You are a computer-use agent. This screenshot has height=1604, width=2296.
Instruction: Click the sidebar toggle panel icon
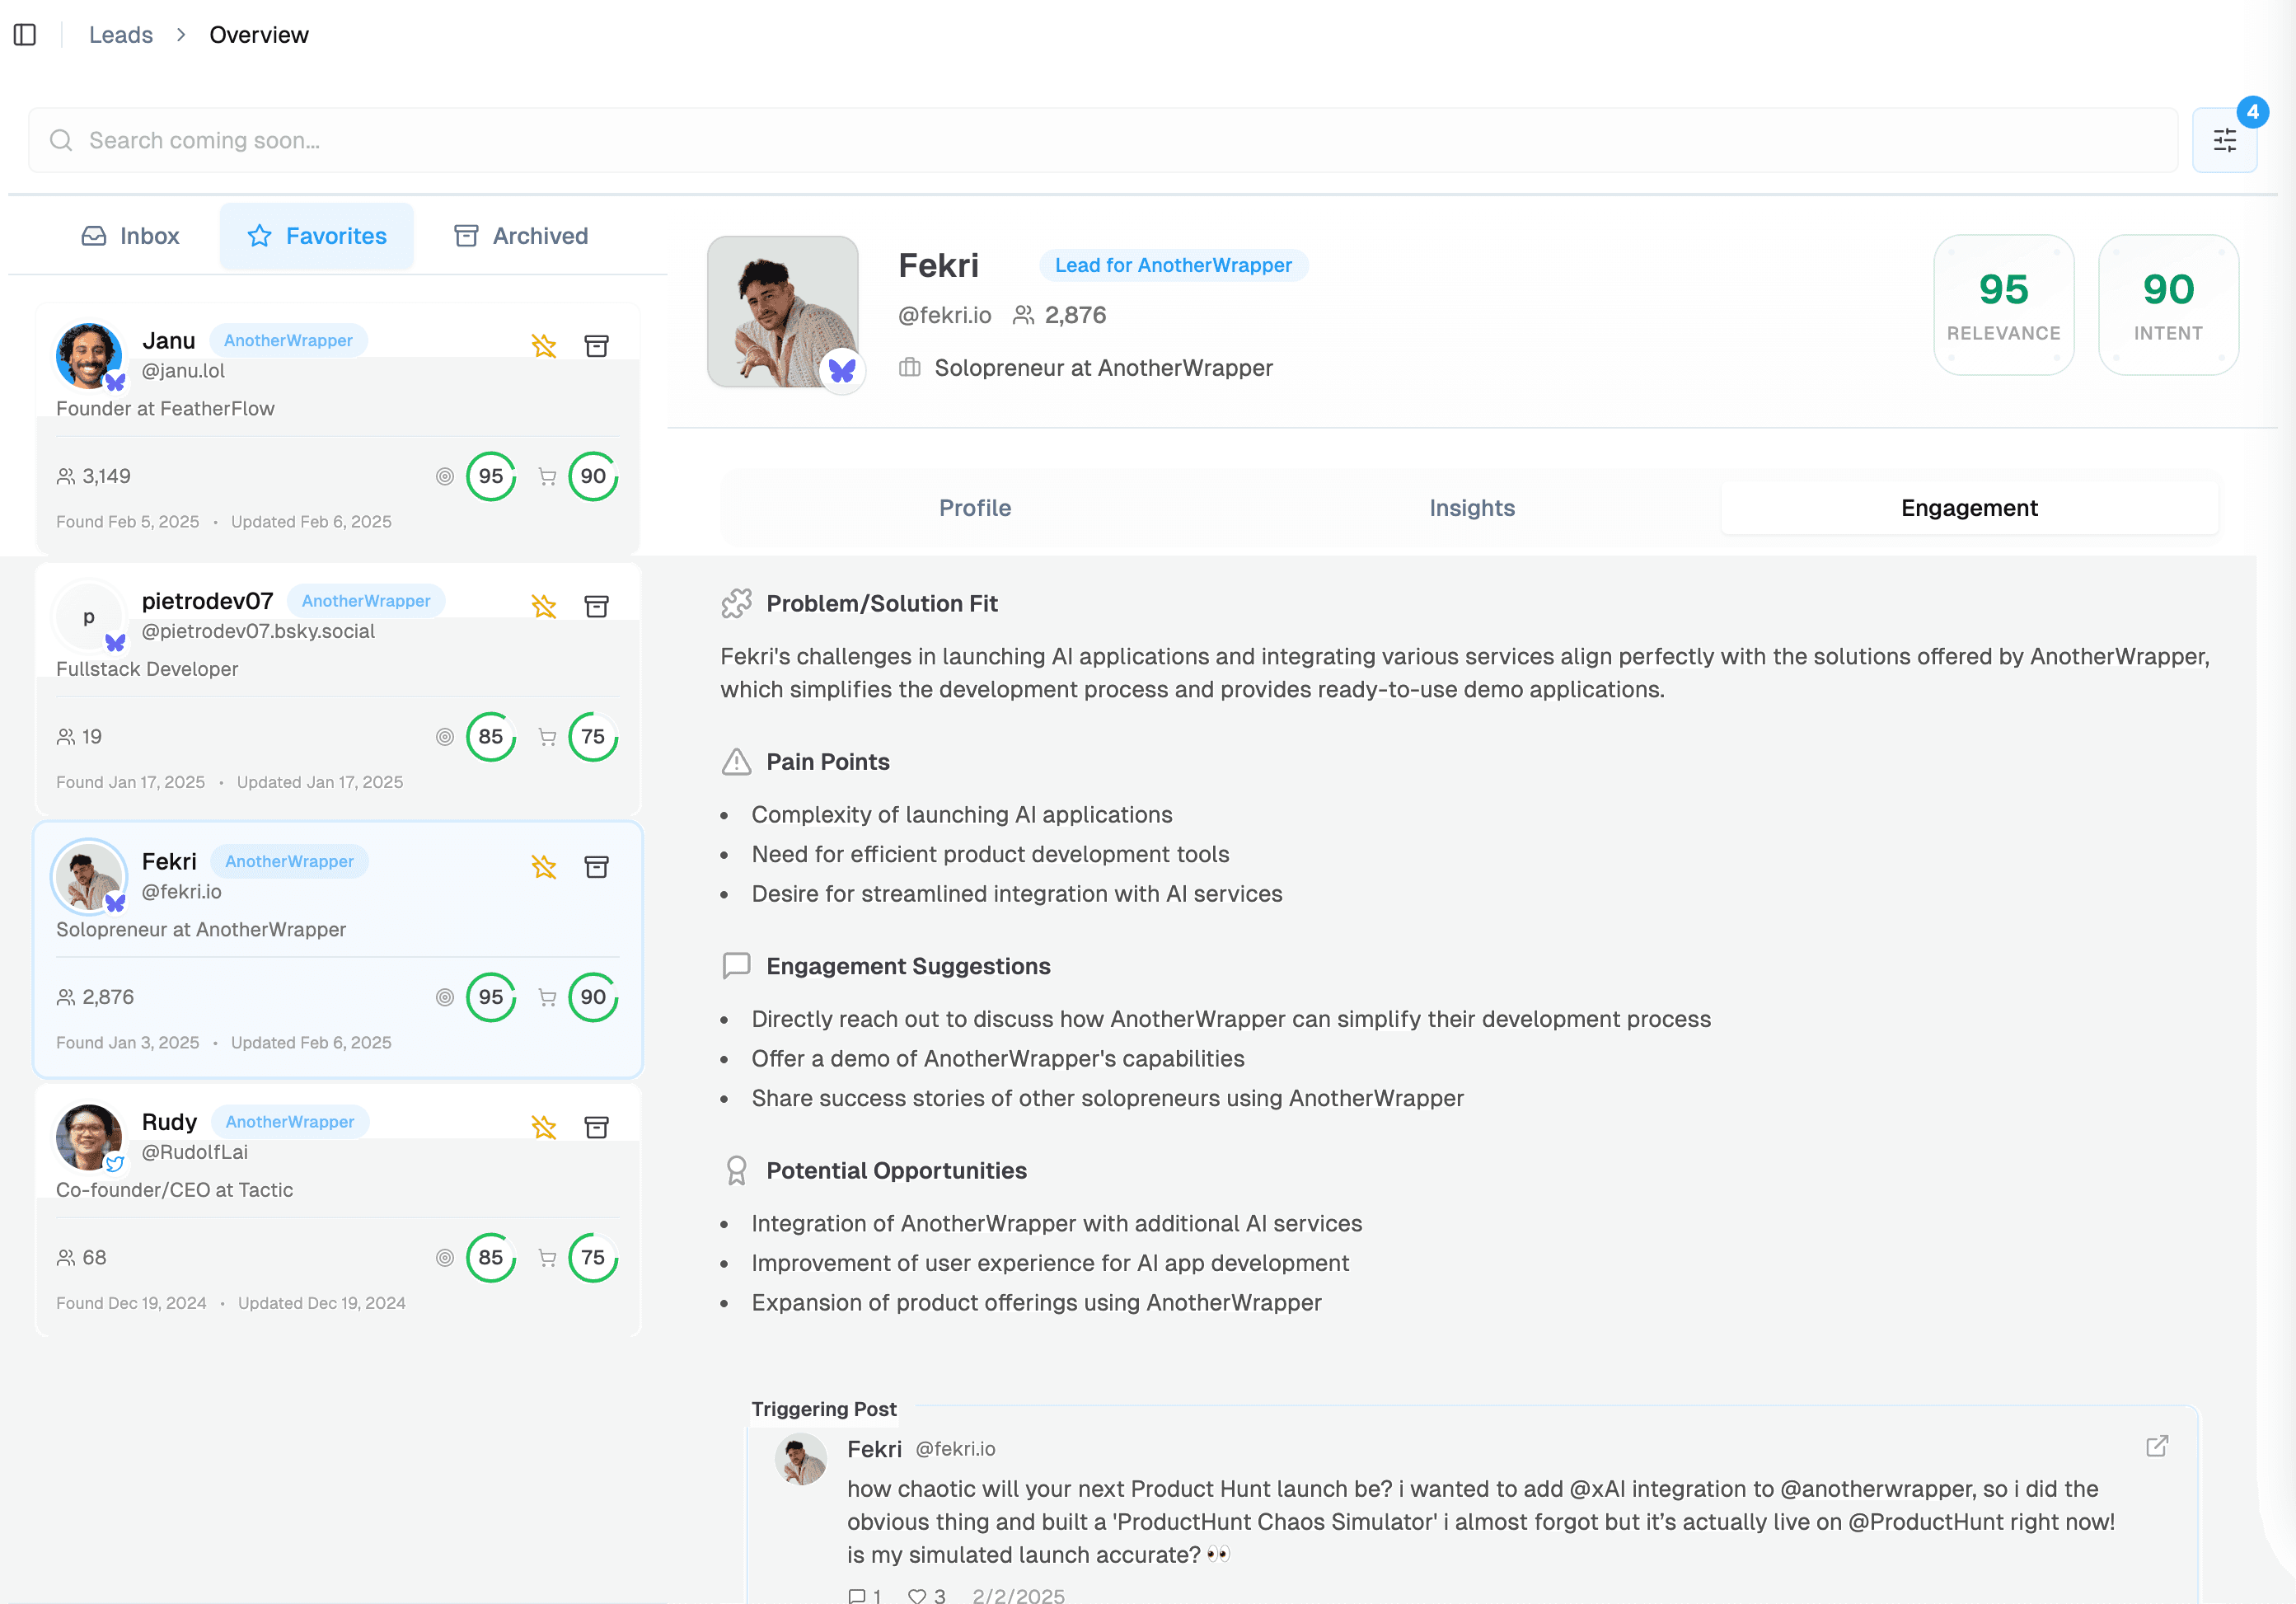point(31,33)
